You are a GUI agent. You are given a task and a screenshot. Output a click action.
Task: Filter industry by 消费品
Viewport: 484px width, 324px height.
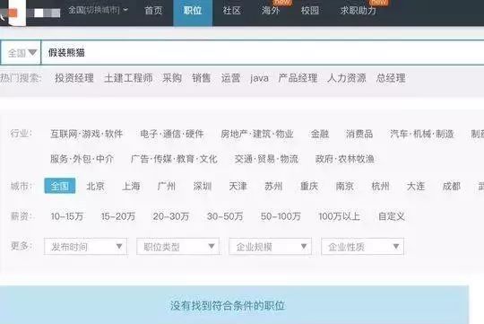[x=359, y=134]
